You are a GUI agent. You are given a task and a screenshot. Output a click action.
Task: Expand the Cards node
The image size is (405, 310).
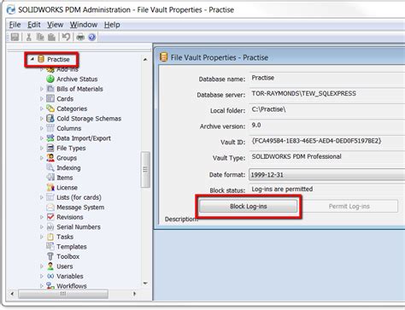pyautogui.click(x=42, y=98)
